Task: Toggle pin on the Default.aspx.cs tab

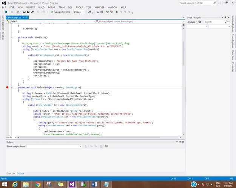Action: [x=24, y=18]
